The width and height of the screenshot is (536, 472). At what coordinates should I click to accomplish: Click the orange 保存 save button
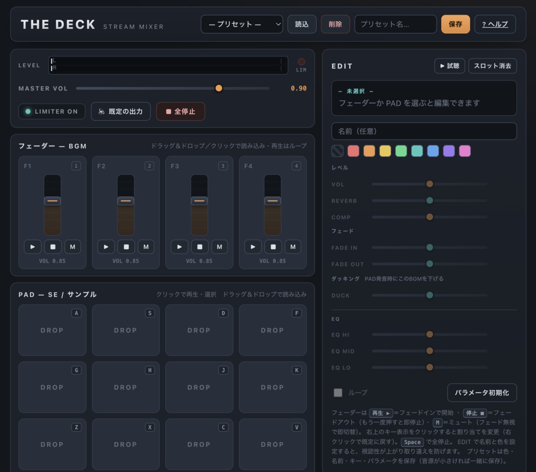tap(456, 24)
